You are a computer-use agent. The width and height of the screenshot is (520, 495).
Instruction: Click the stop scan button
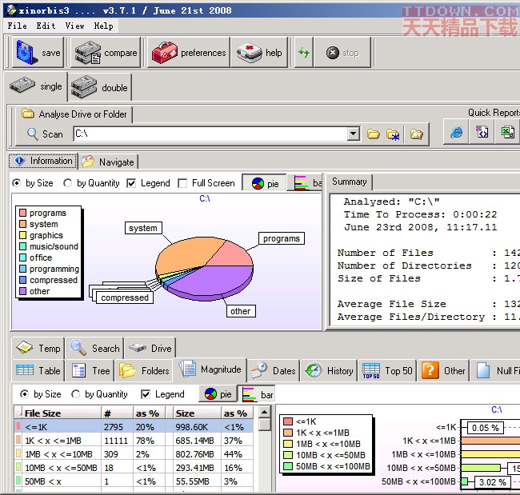[342, 53]
